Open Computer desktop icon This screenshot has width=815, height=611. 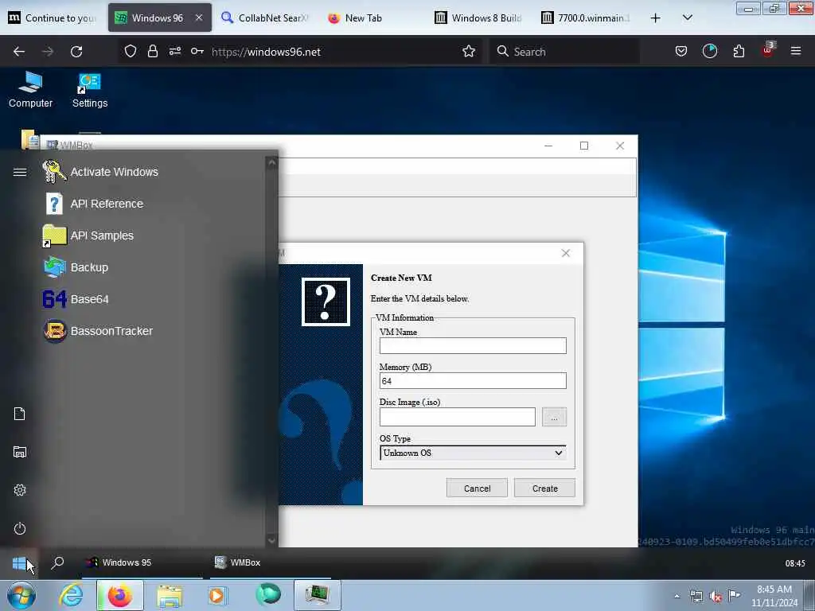(x=31, y=89)
